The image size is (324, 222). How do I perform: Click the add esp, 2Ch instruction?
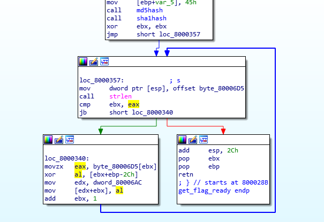click(x=208, y=151)
